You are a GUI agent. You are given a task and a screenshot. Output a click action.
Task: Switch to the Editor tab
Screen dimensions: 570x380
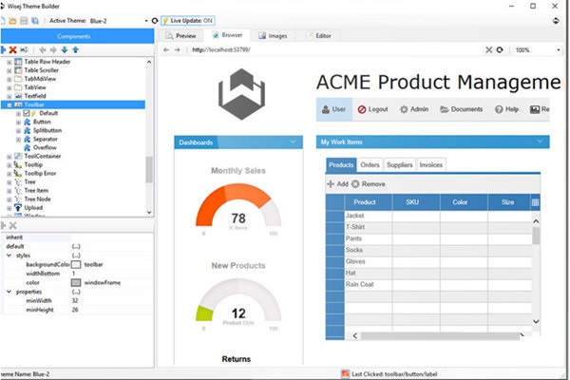point(319,36)
